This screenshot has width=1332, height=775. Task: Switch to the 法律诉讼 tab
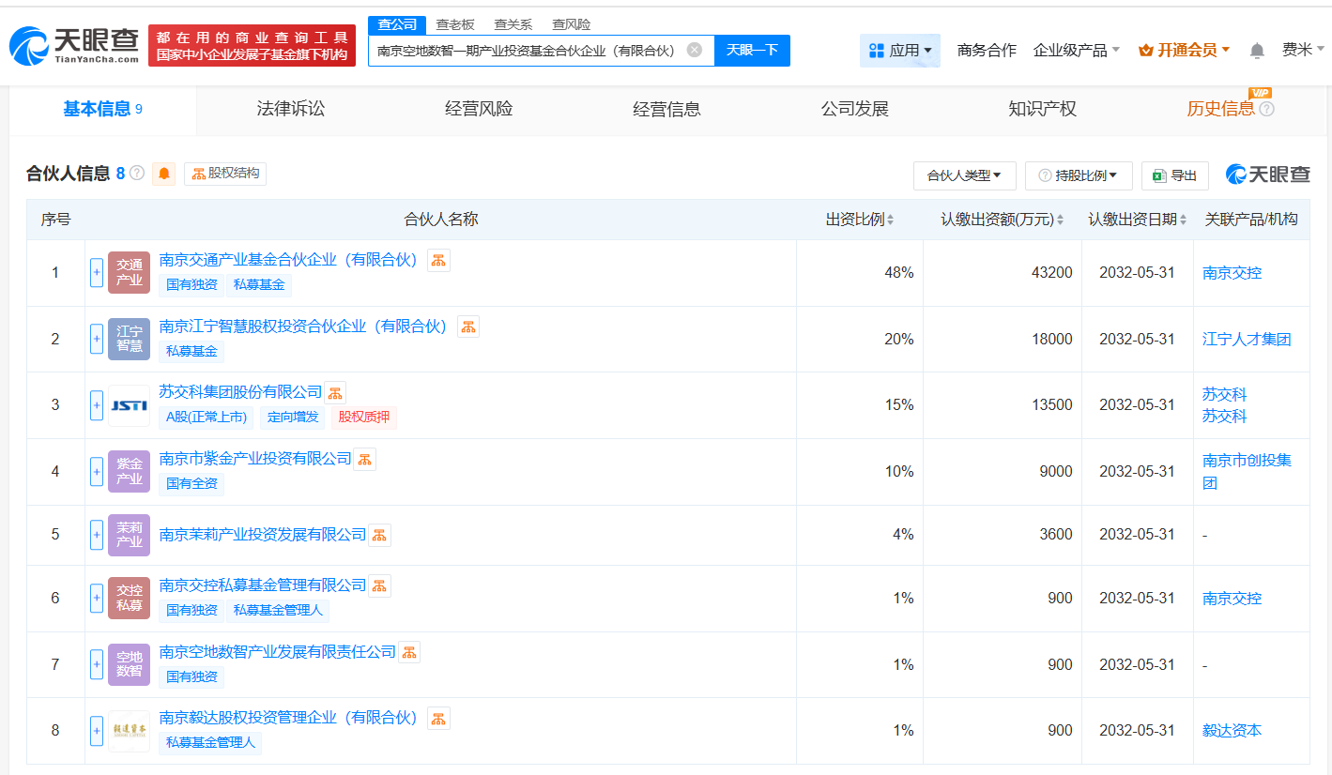click(291, 109)
